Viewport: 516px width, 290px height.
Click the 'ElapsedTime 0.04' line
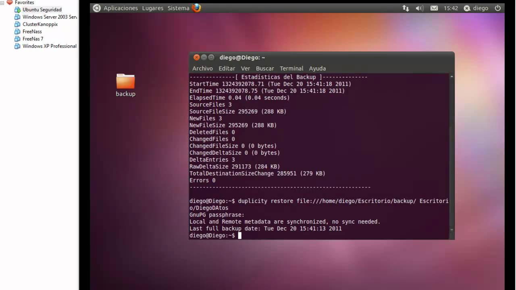(x=239, y=97)
